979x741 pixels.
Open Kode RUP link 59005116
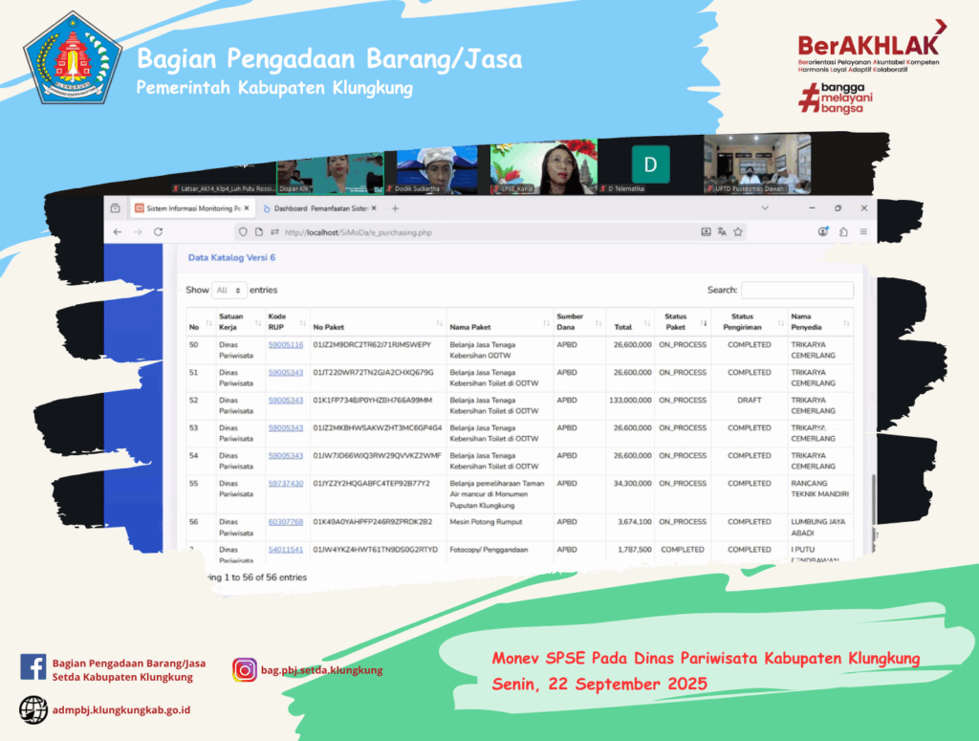click(x=285, y=345)
